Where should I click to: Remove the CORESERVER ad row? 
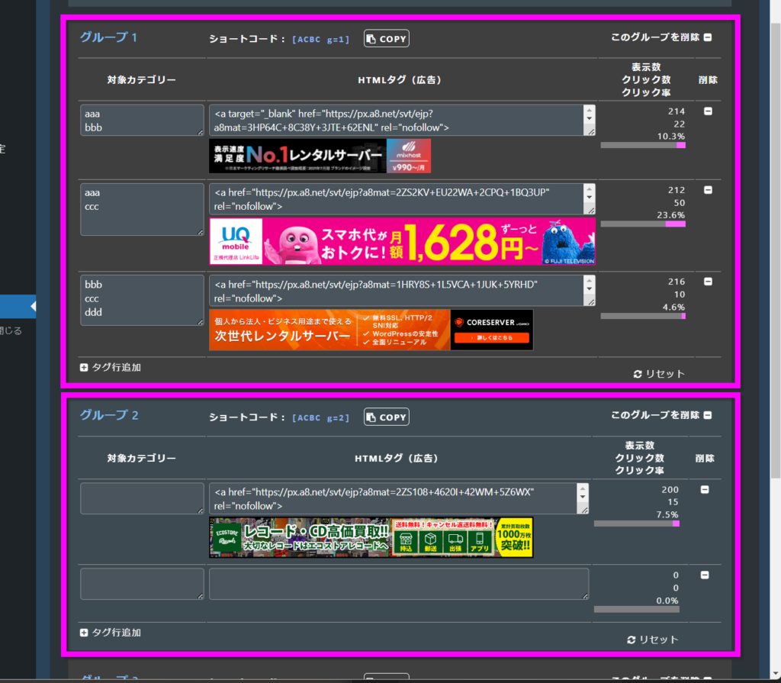(708, 282)
